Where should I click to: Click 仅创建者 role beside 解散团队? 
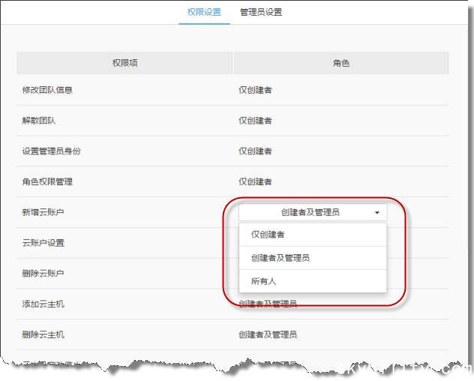(255, 121)
